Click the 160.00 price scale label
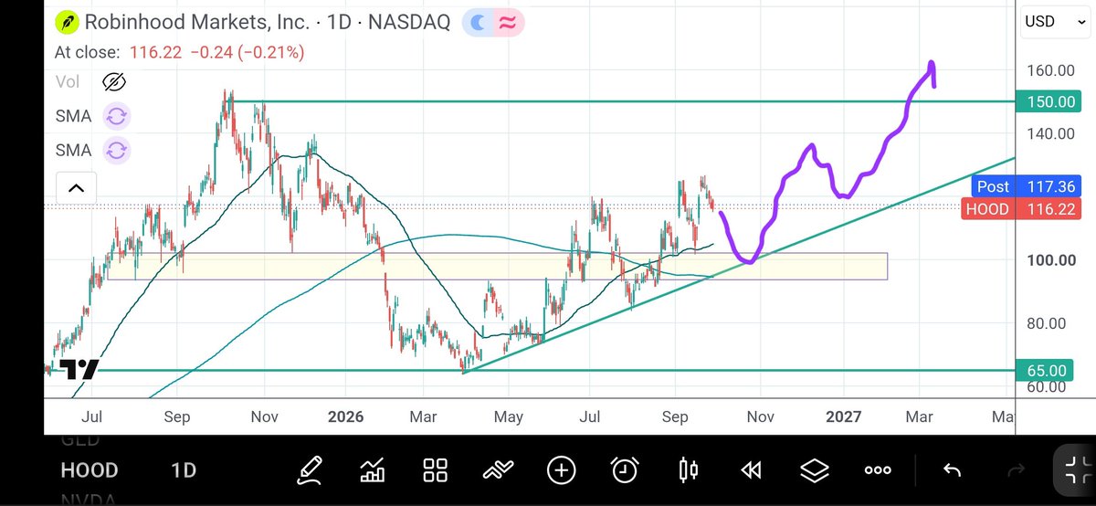This screenshot has height=506, width=1096. [x=1052, y=70]
